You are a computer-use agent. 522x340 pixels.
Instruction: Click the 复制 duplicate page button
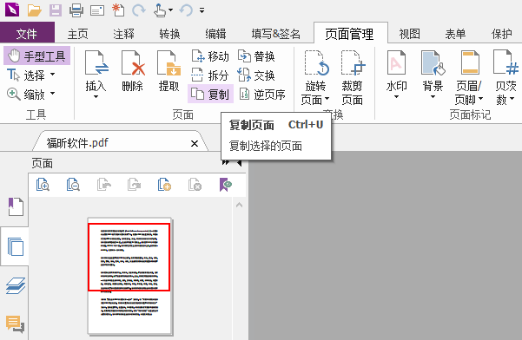pyautogui.click(x=210, y=95)
